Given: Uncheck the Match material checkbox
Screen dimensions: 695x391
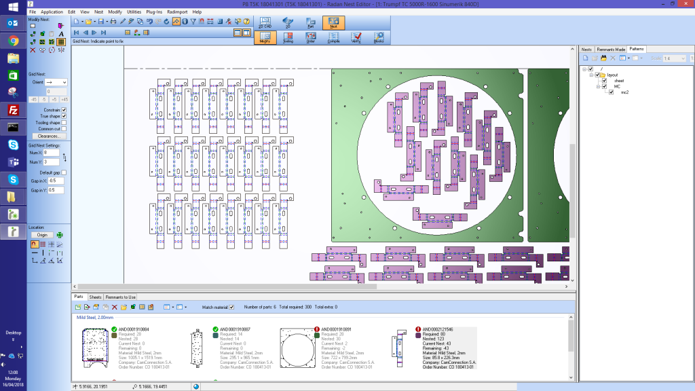Looking at the screenshot, I should 231,308.
